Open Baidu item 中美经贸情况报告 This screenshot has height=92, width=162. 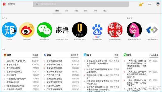(54, 79)
